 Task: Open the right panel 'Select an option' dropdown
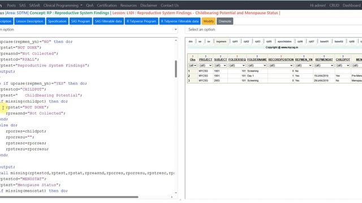(x=274, y=29)
